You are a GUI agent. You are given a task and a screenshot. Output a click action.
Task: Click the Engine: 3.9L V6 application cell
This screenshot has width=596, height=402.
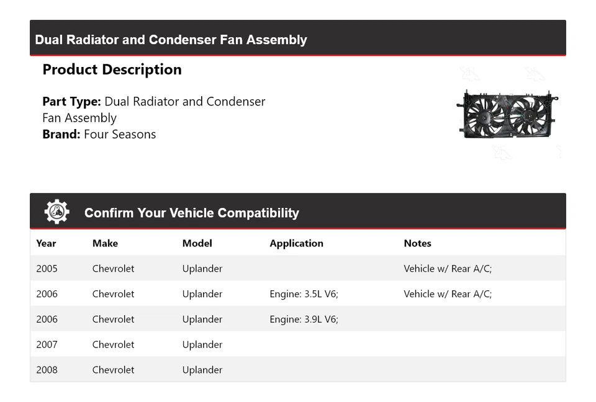tap(304, 319)
